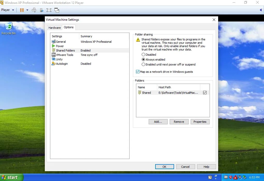Click the Name column header in Folders
The image size is (264, 181).
(147, 87)
